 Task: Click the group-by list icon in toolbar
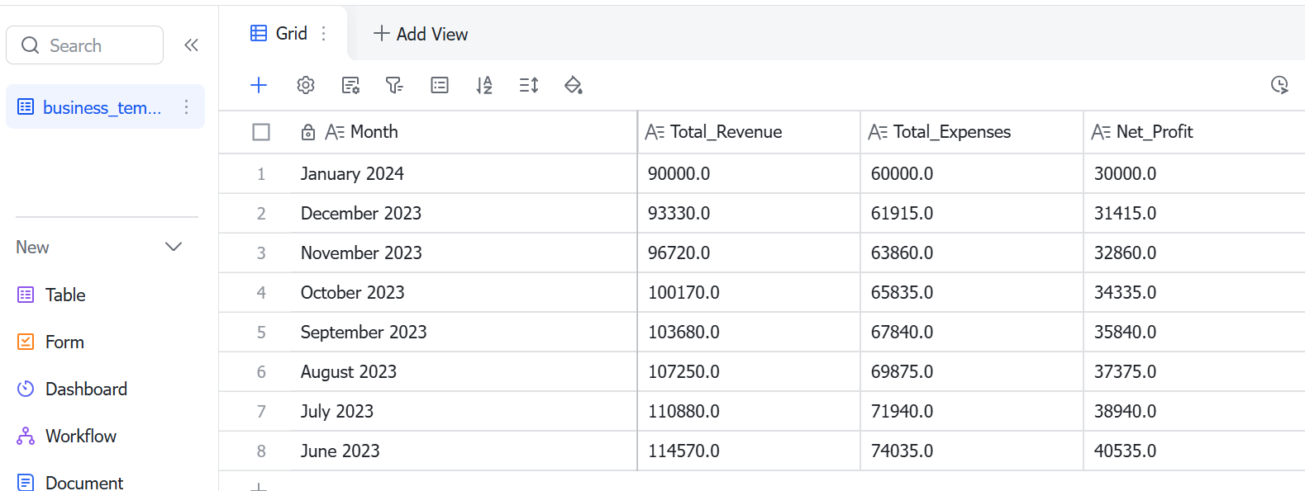point(440,85)
